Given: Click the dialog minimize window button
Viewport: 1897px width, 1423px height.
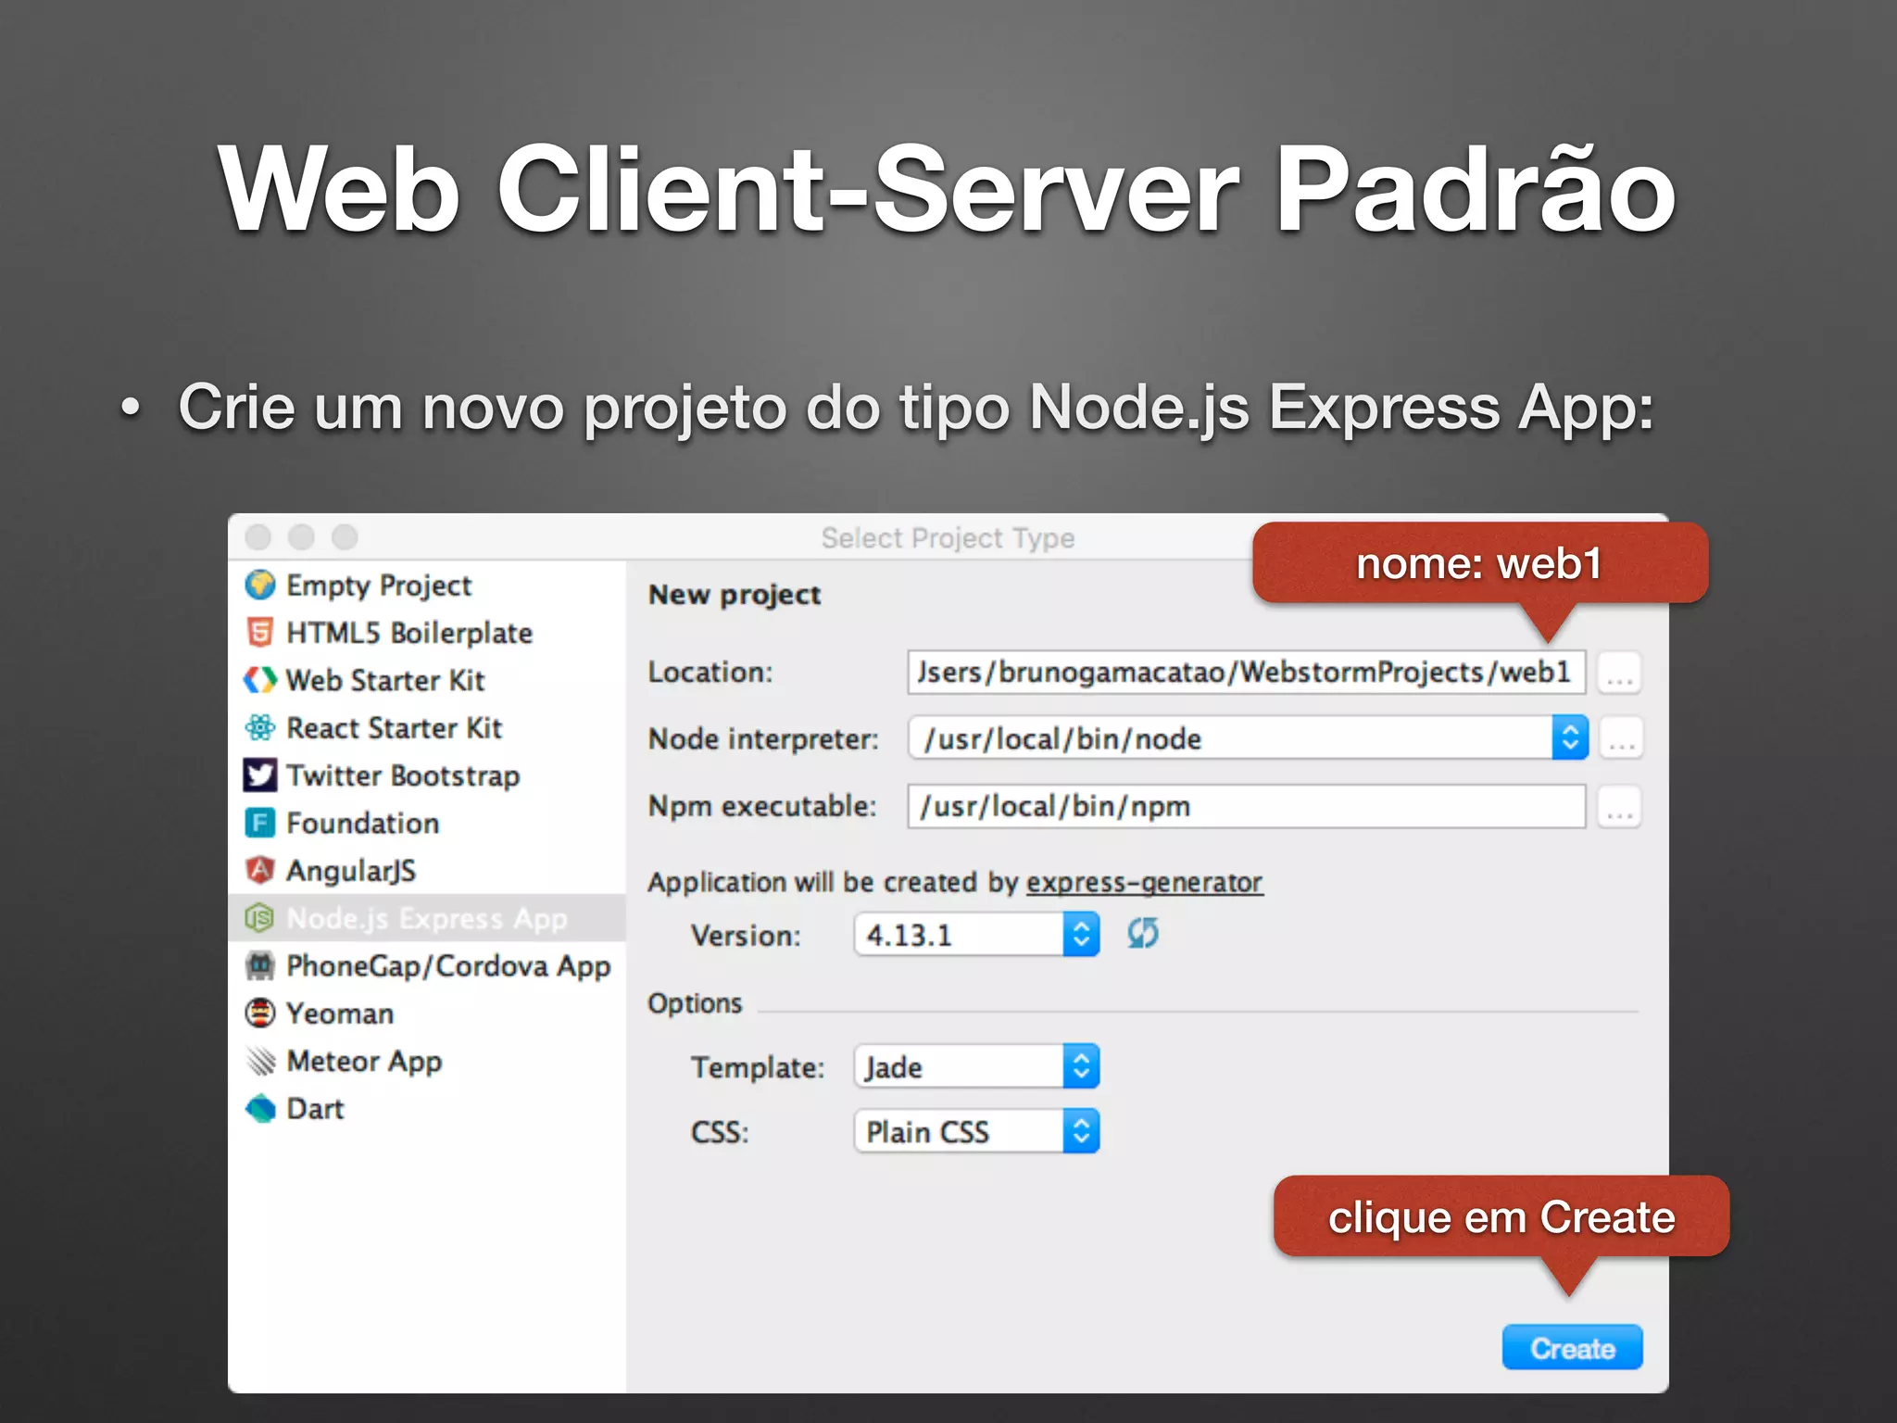Looking at the screenshot, I should pos(301,537).
